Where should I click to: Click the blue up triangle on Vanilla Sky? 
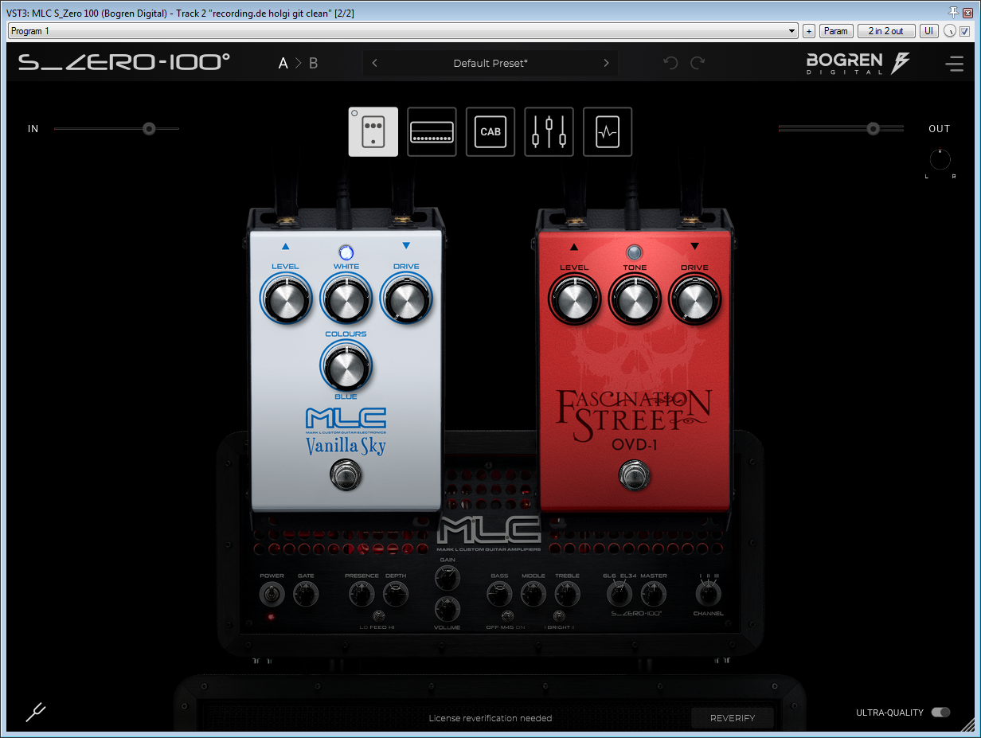(x=285, y=247)
